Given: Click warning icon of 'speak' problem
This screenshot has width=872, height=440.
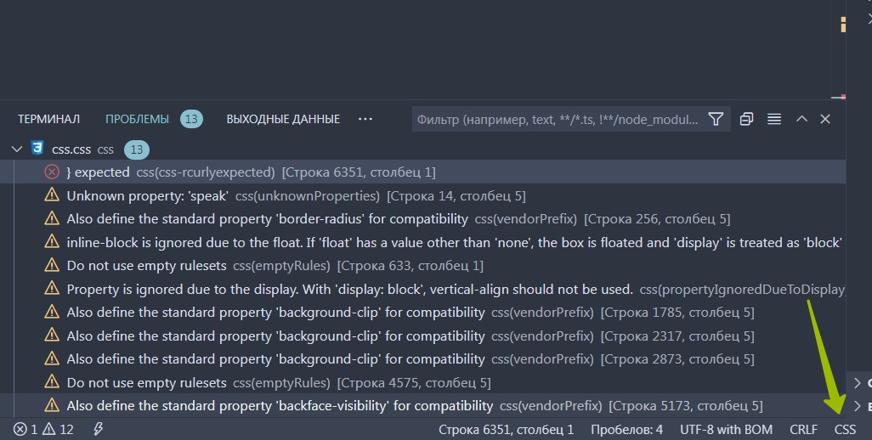Looking at the screenshot, I should [52, 195].
